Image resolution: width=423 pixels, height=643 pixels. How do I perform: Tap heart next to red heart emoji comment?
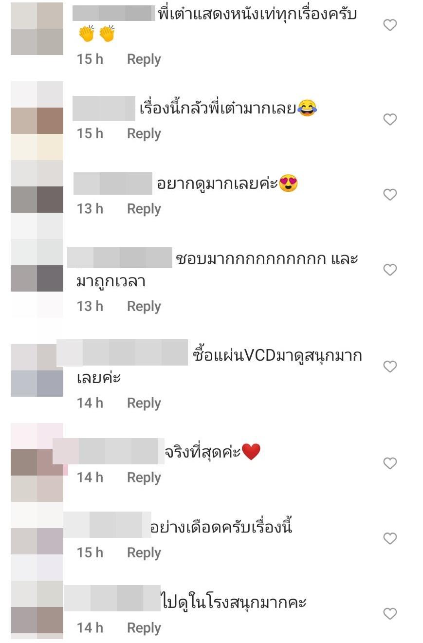(x=390, y=463)
